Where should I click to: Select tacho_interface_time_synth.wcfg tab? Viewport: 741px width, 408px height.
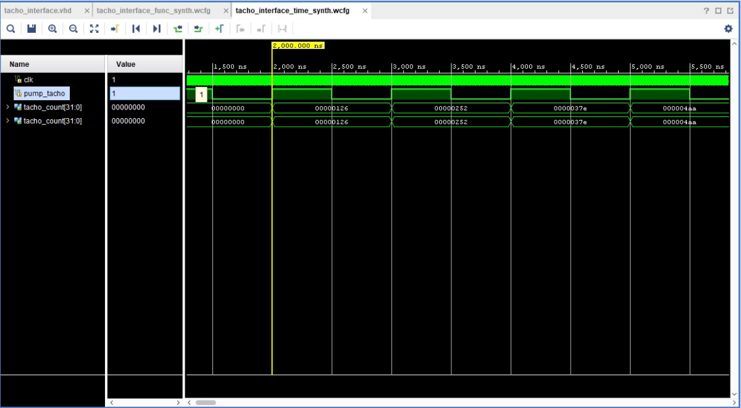pos(294,11)
